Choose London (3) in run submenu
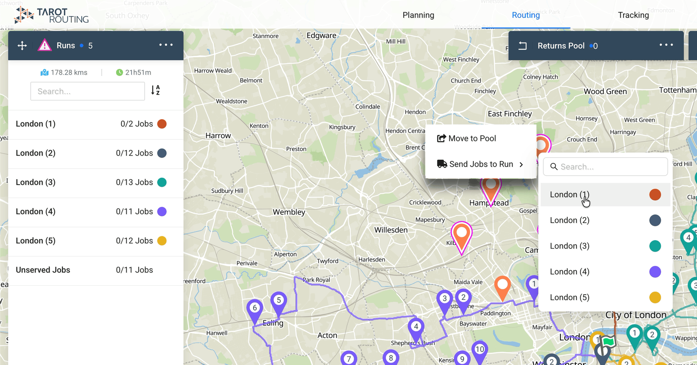 click(605, 246)
